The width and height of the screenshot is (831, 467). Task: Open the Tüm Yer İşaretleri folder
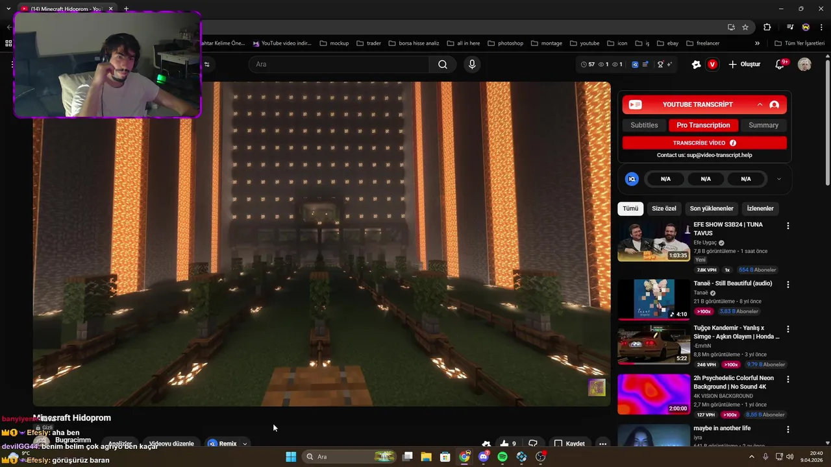(x=799, y=43)
